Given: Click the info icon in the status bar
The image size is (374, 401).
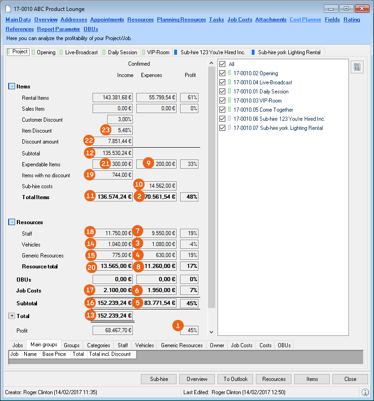Looking at the screenshot, I should click(365, 392).
